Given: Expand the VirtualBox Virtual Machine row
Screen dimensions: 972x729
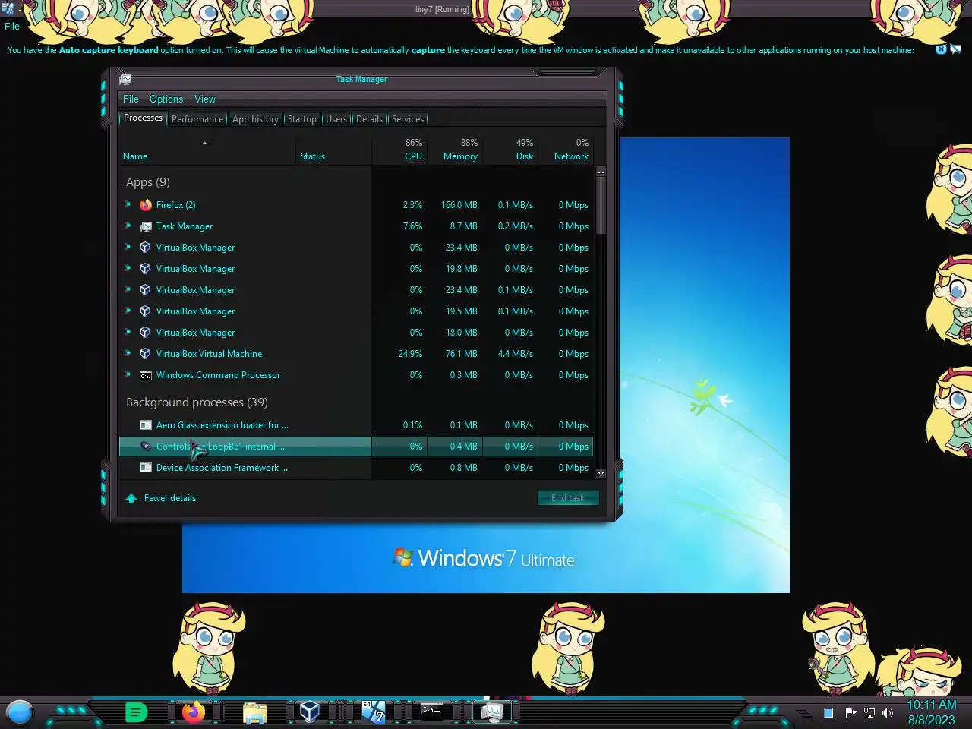Looking at the screenshot, I should coord(128,353).
